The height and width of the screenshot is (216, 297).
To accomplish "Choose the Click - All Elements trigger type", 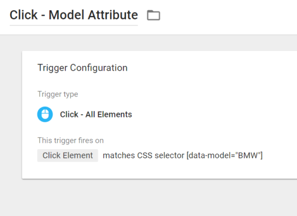I will point(96,115).
